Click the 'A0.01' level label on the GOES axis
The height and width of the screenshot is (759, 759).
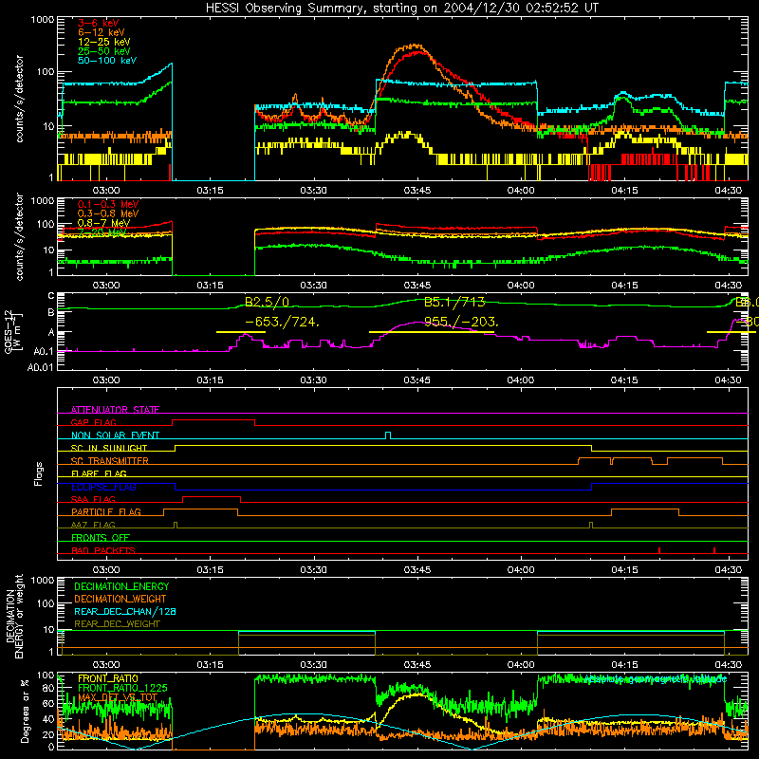[41, 367]
